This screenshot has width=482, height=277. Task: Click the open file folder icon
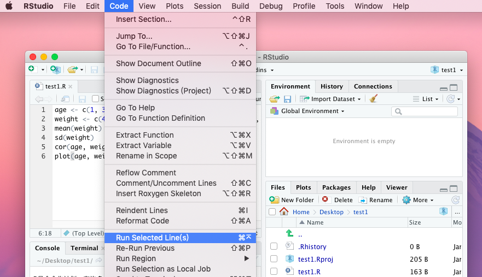pos(73,70)
